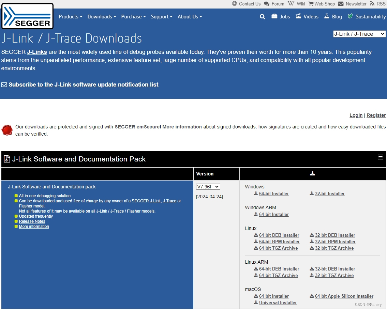Screen dimensions: 387x310
Task: Expand the Products menu
Action: coord(70,17)
